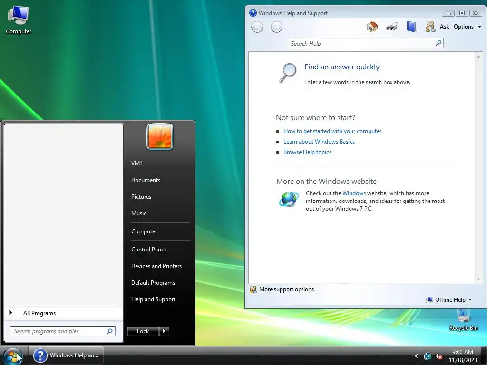This screenshot has width=487, height=365.
Task: Open Pictures from Start menu
Action: tap(141, 197)
